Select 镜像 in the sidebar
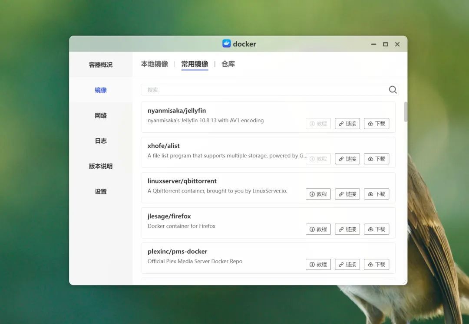 (x=100, y=90)
